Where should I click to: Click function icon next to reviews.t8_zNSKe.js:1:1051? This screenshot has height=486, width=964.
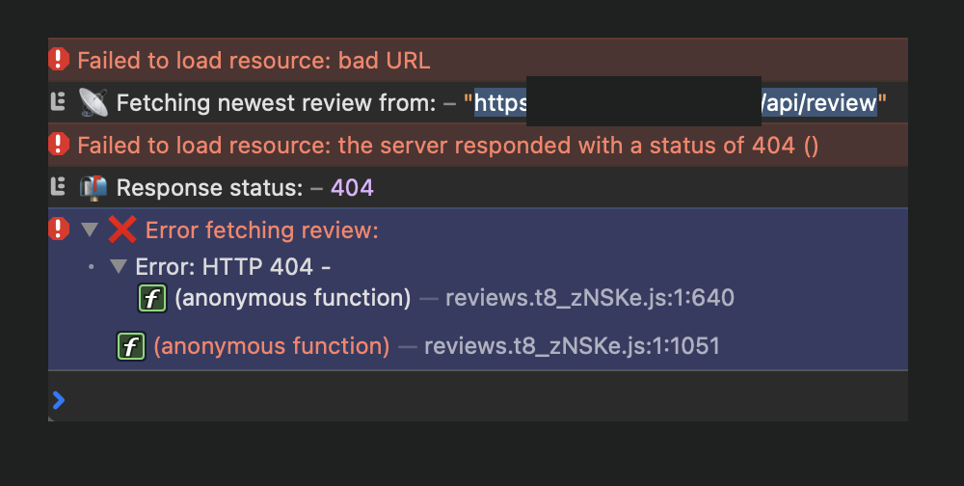[131, 345]
